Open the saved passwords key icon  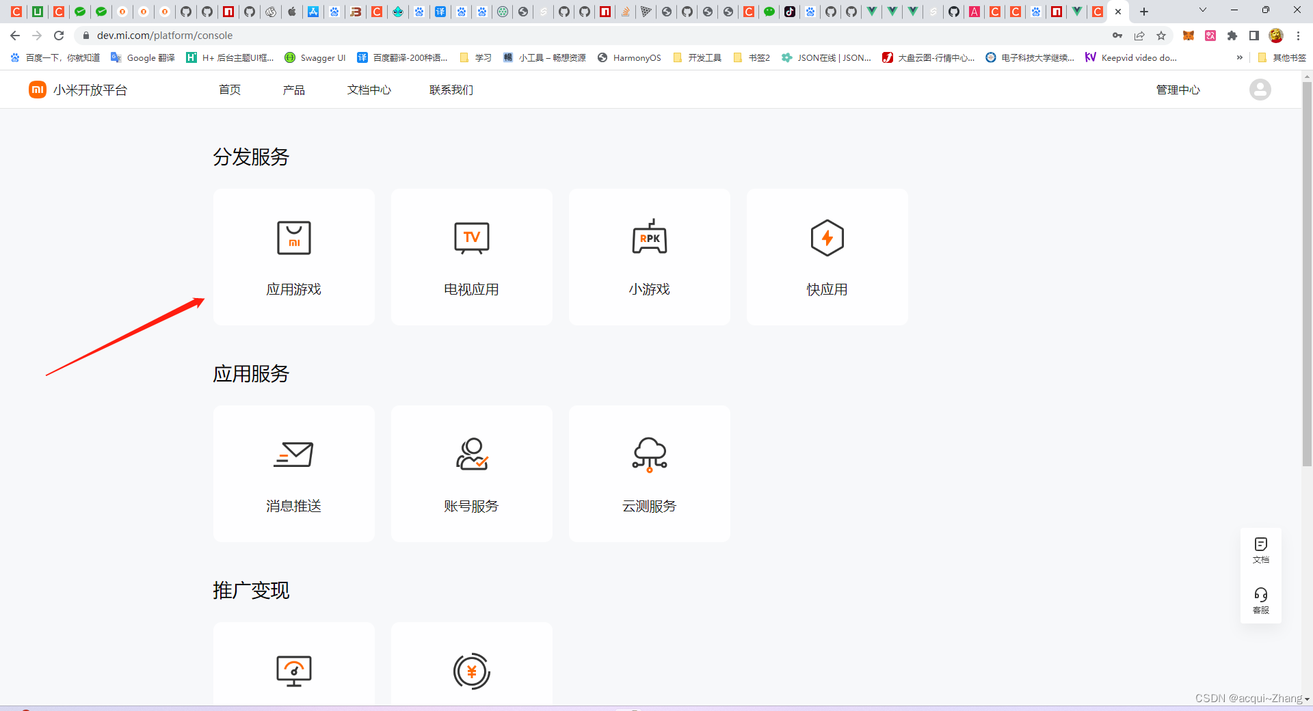(1117, 36)
